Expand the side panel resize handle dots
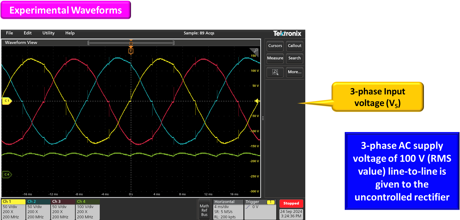The image size is (460, 220). (263, 118)
